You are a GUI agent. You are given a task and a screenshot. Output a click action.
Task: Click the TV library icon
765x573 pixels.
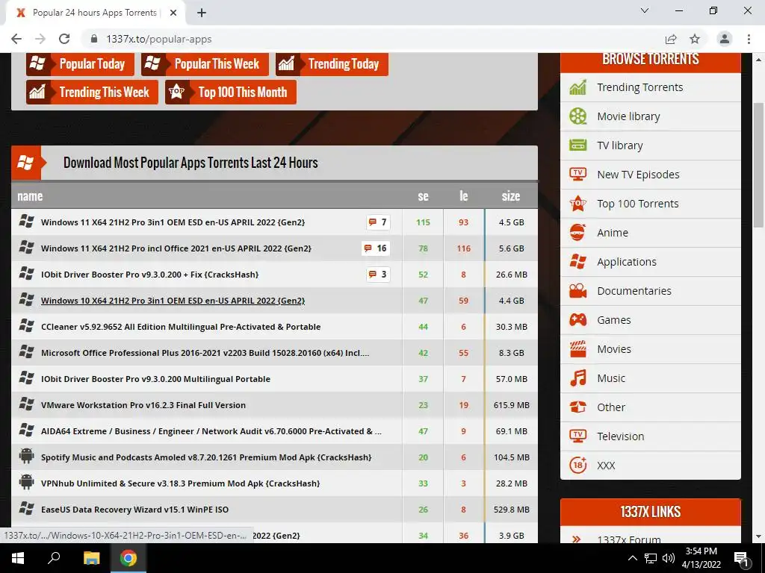[577, 145]
